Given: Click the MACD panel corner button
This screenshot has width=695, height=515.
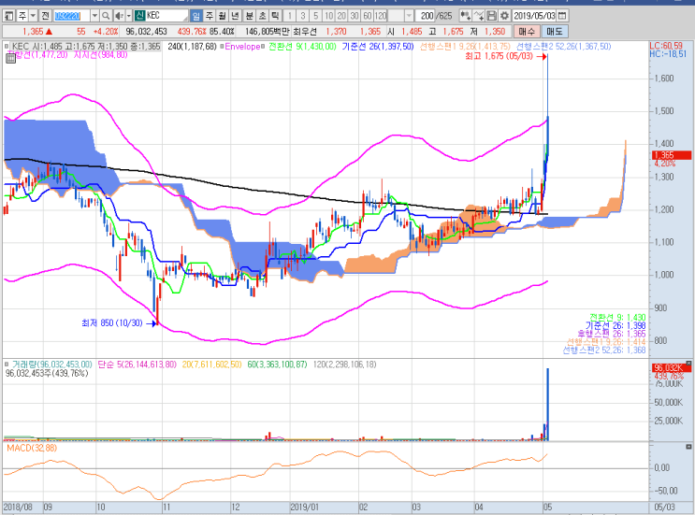Looking at the screenshot, I should tap(688, 447).
